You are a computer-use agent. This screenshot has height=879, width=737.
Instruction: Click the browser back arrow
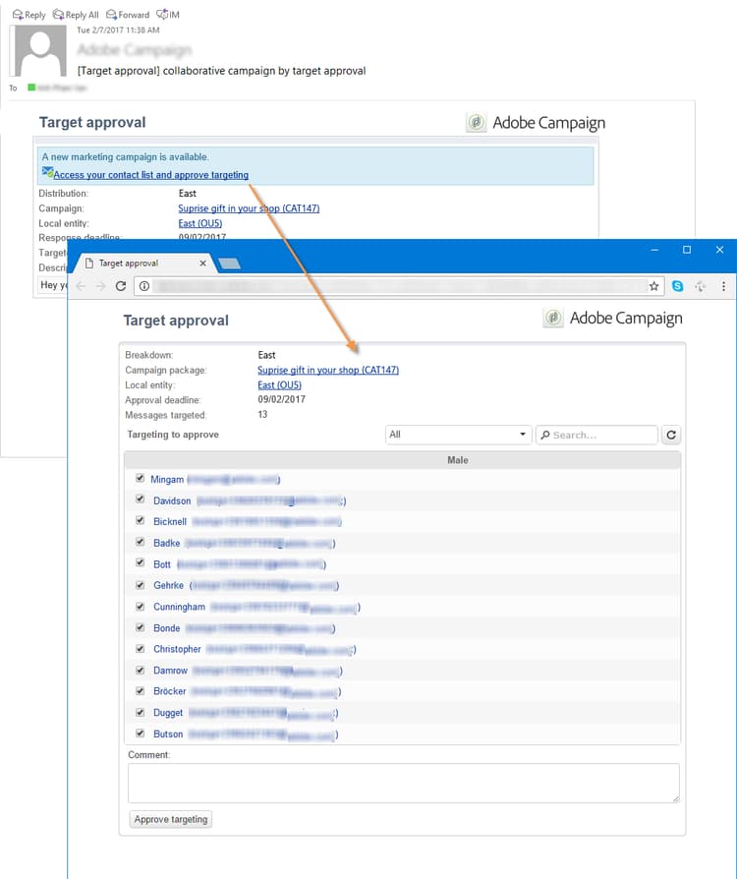click(x=82, y=286)
